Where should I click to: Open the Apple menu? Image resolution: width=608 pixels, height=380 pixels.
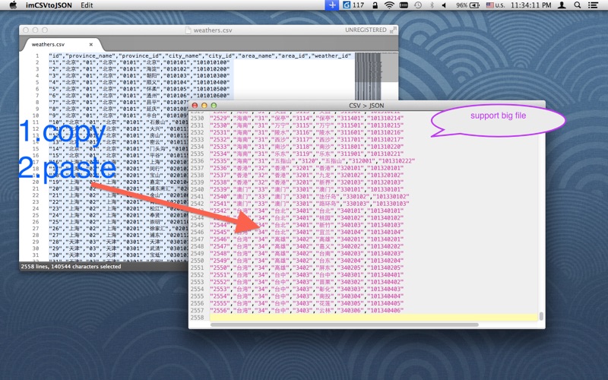13,5
